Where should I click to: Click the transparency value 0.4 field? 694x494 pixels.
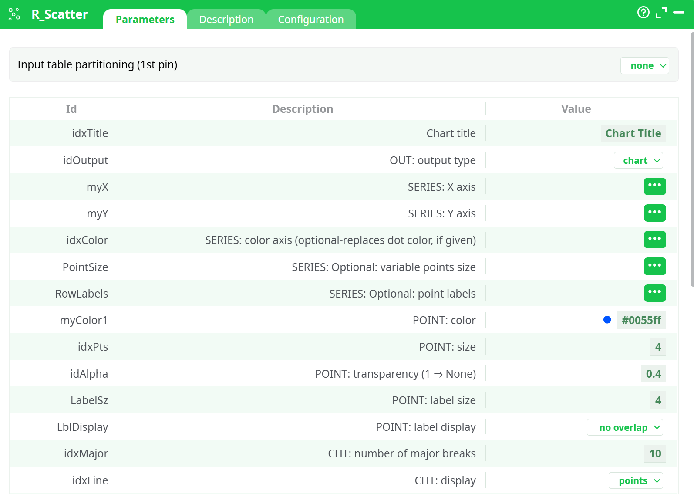[653, 374]
